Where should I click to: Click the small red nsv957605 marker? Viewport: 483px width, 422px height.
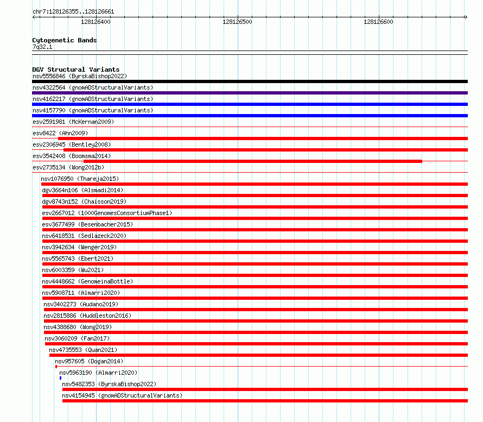pos(56,367)
